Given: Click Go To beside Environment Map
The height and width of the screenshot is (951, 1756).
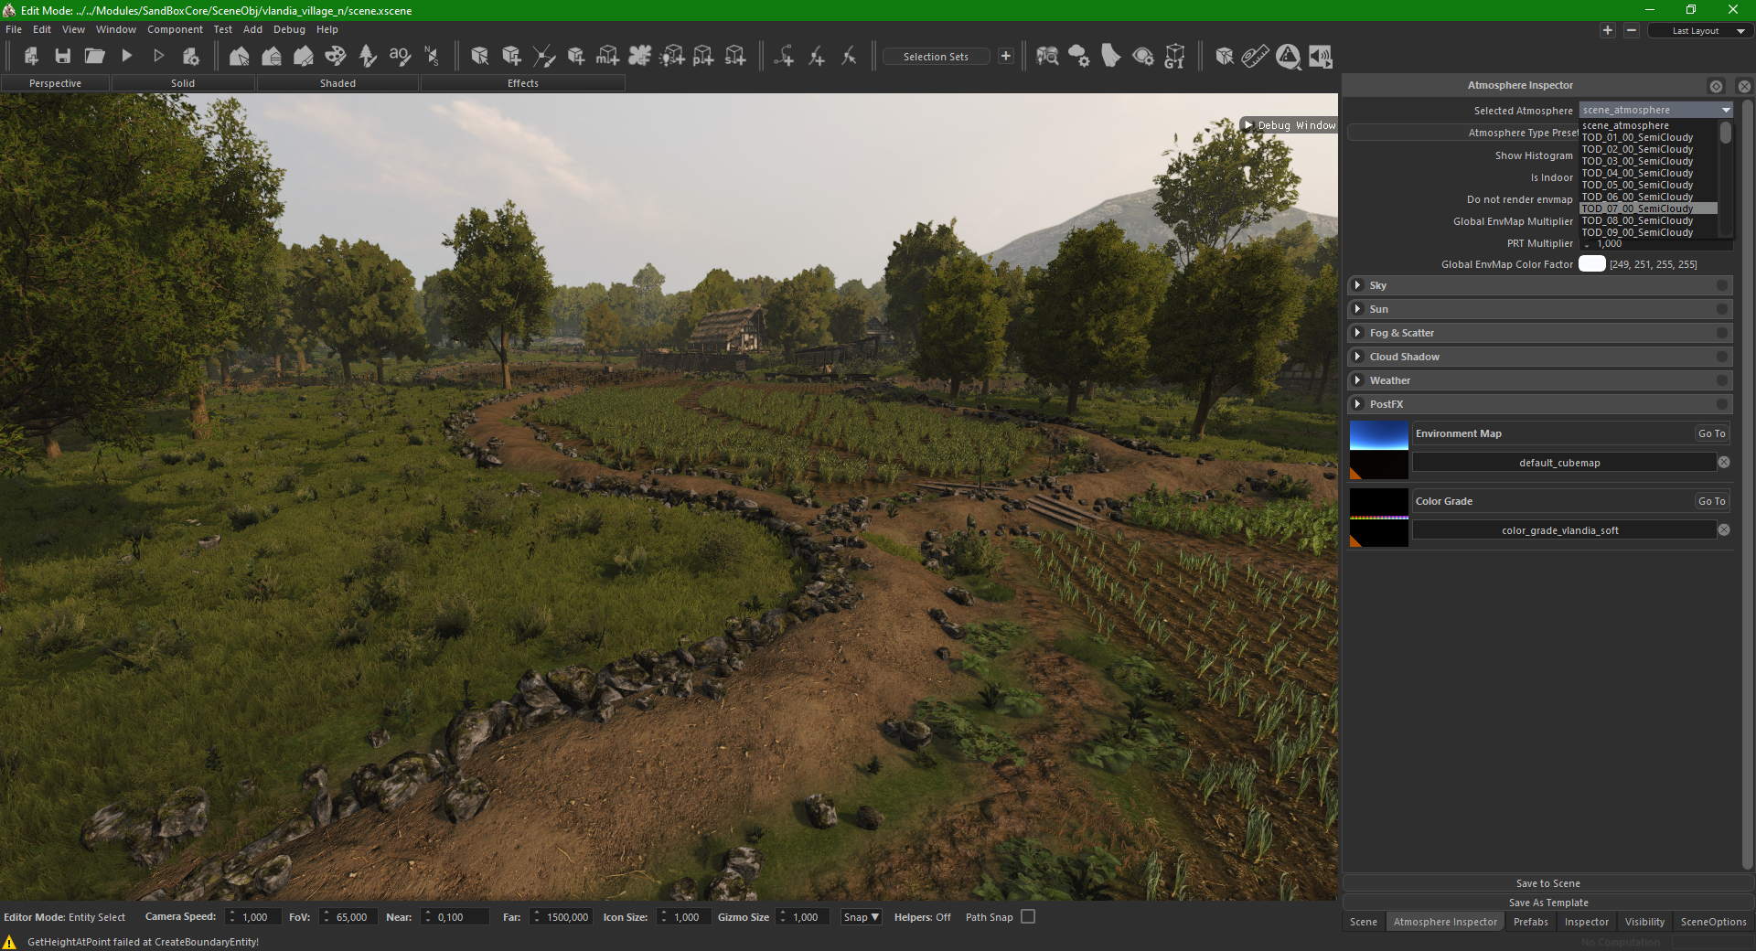Looking at the screenshot, I should [x=1711, y=433].
